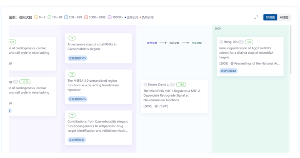This screenshot has height=158, width=300.
Task: Switch to the 网络图 network view
Action: (x=284, y=18)
